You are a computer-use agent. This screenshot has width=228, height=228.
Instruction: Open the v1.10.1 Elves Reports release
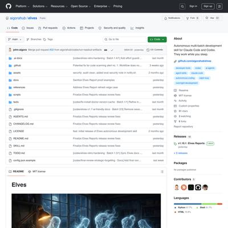(192, 144)
